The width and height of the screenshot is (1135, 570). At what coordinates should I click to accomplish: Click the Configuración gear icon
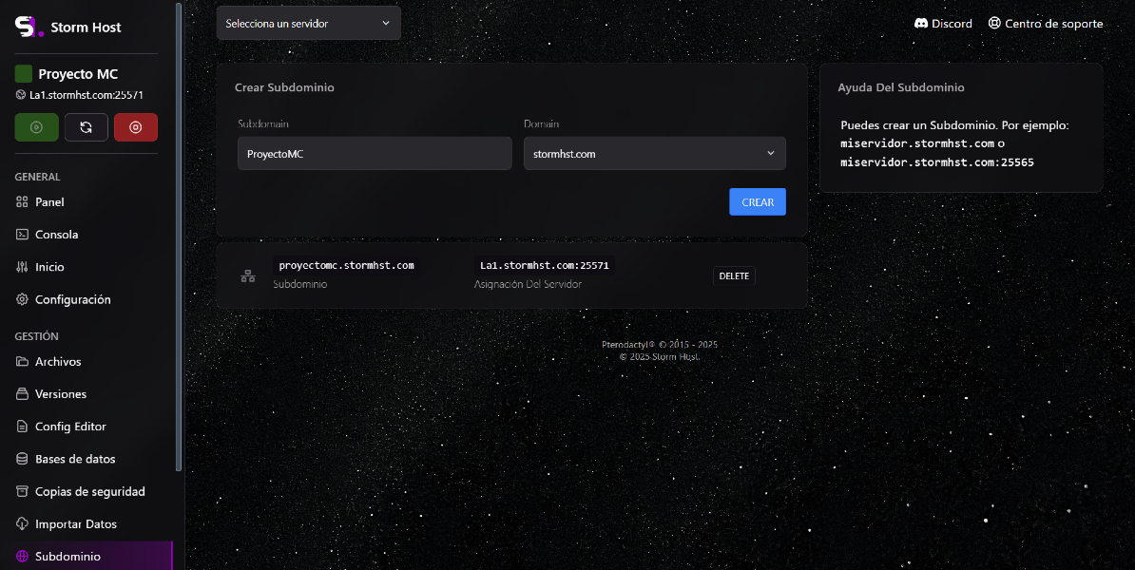[23, 299]
